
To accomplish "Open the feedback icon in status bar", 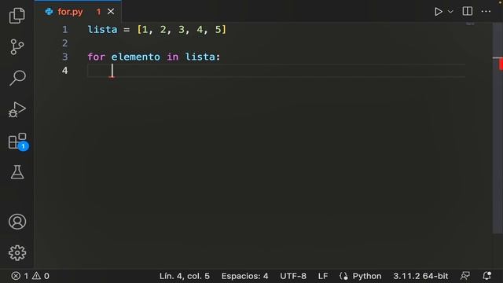I will click(x=465, y=276).
